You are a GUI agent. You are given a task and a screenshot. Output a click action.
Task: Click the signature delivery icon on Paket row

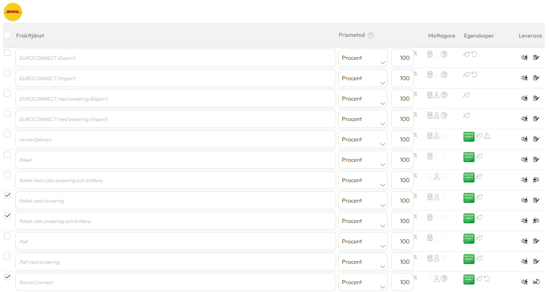(x=536, y=159)
